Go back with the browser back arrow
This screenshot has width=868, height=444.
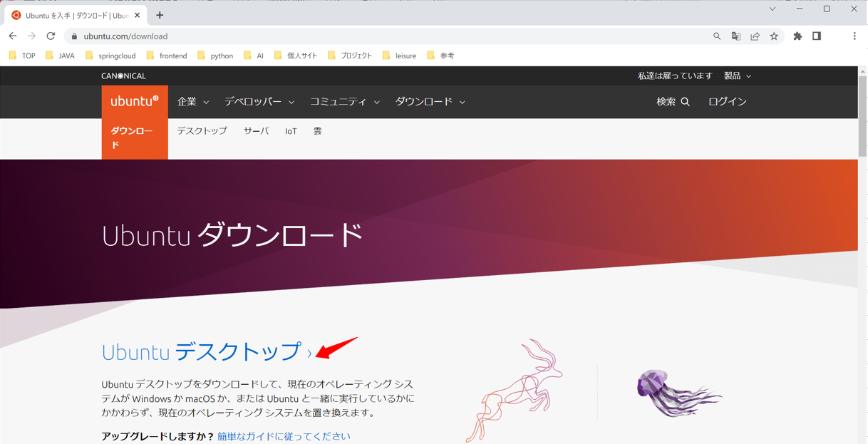(12, 36)
